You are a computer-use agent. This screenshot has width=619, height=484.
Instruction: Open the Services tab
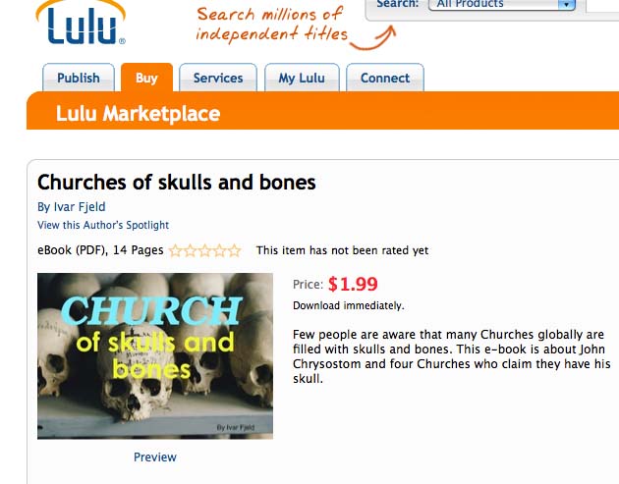(218, 78)
